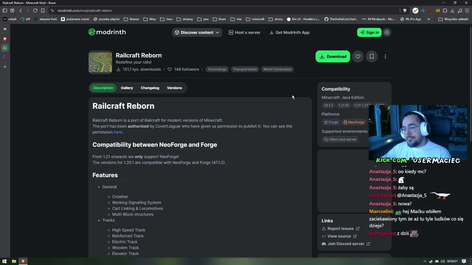Click the Brave icon in the taskbar

[x=23, y=261]
